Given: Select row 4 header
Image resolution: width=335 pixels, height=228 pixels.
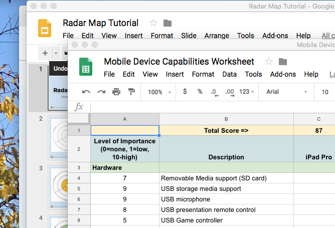Looking at the screenshot, I should (79, 178).
